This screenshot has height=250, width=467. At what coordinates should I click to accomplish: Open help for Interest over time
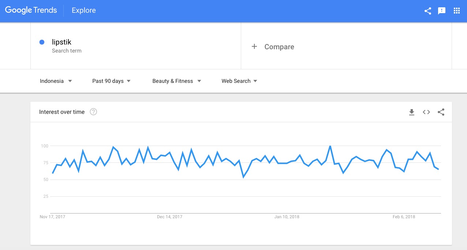(93, 112)
